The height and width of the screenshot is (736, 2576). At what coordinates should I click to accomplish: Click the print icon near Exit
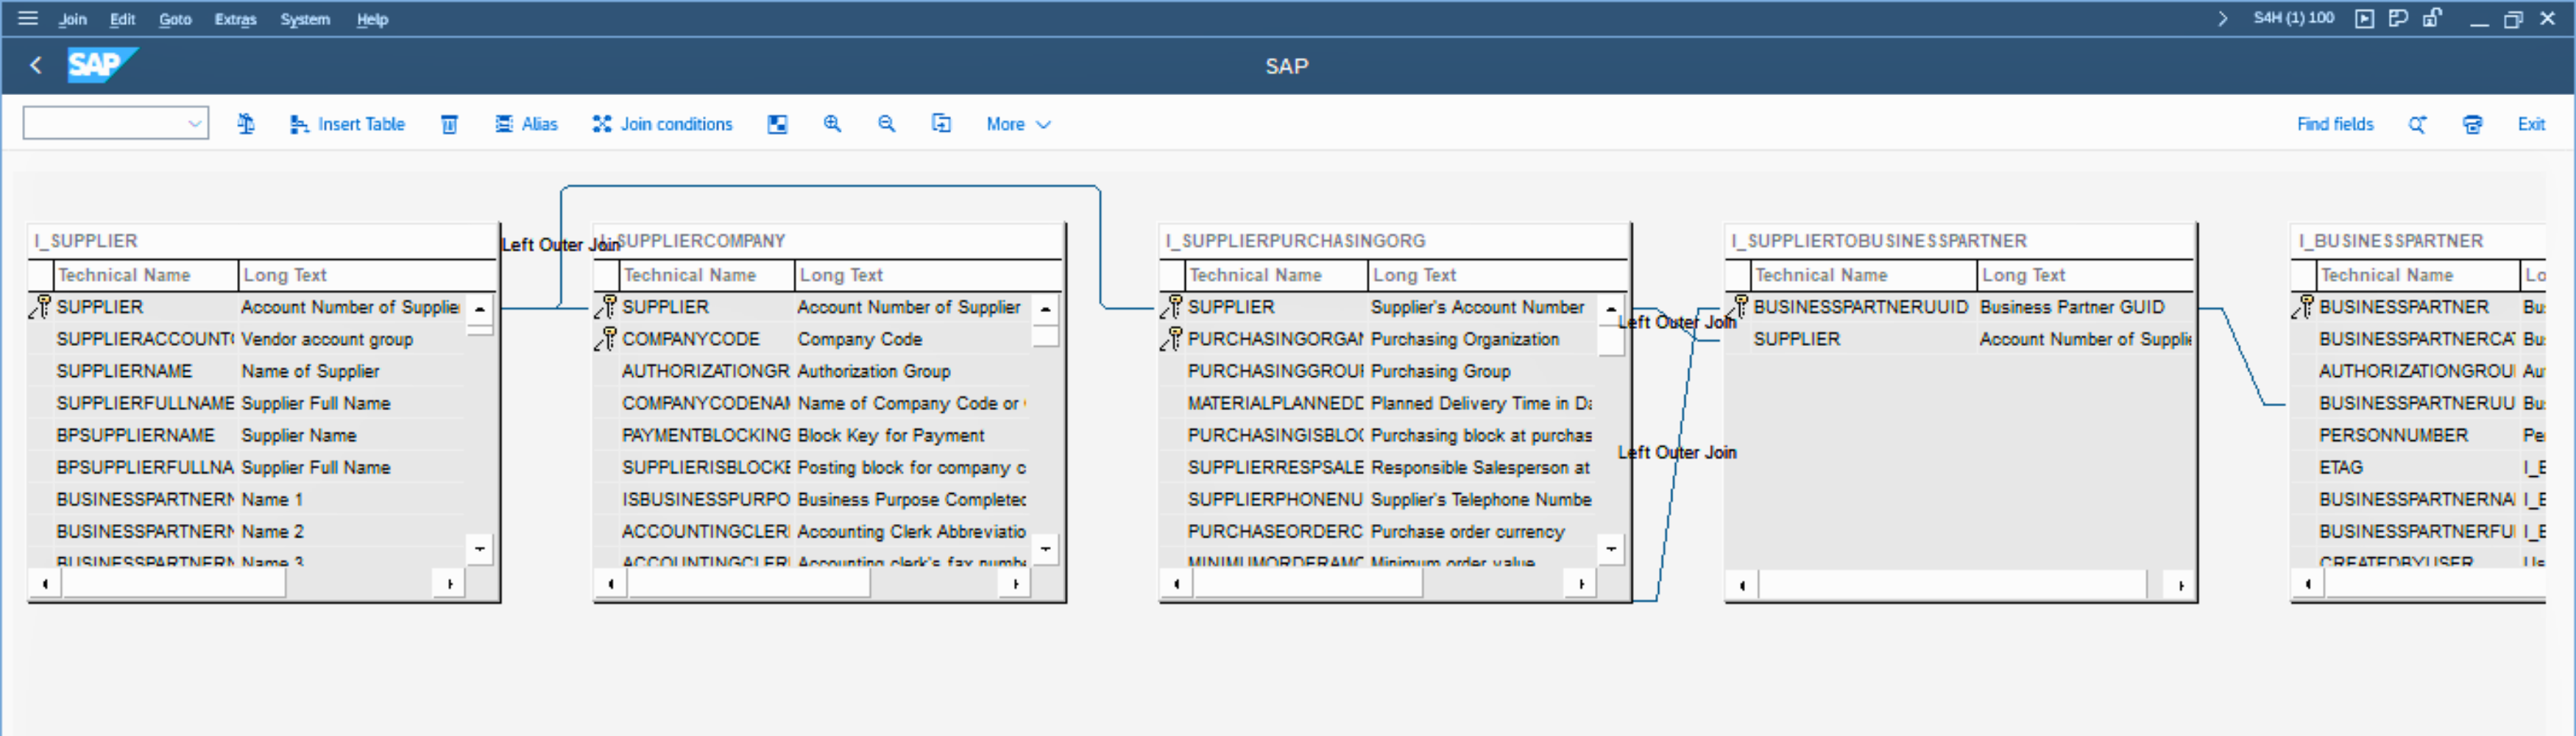[2472, 124]
